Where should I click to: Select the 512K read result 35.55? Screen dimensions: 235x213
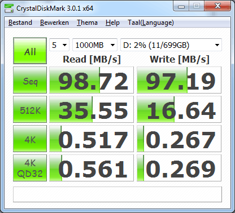pos(92,109)
